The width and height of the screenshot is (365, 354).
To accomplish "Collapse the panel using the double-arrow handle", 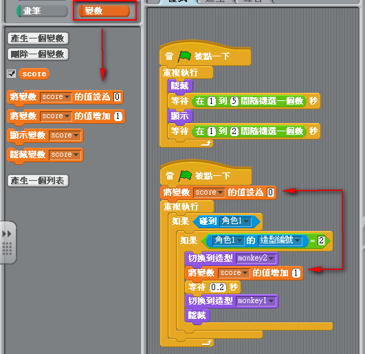I will (x=7, y=234).
